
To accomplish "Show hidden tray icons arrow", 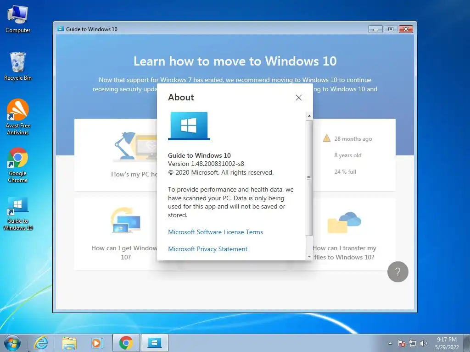I will pos(390,343).
